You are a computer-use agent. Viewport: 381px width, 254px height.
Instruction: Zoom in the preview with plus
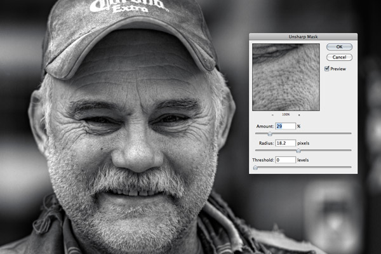tap(299, 115)
